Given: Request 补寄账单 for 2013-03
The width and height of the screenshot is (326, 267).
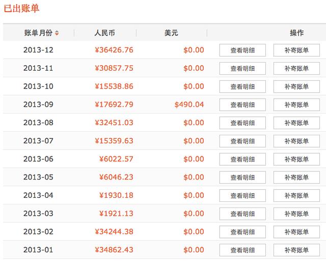Looking at the screenshot, I should (x=296, y=214).
